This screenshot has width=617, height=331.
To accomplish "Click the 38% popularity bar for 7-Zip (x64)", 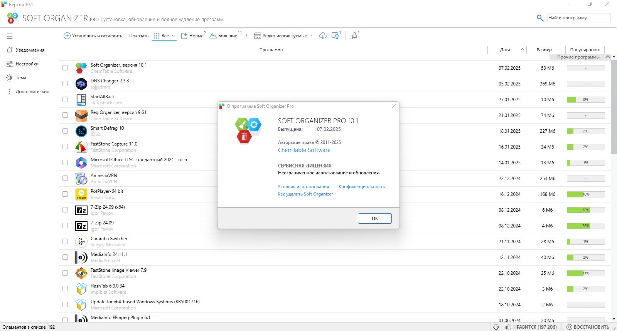I will pyautogui.click(x=585, y=210).
